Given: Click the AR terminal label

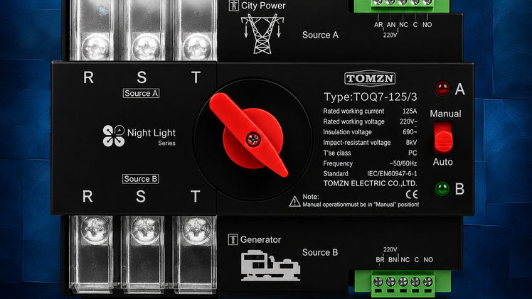Looking at the screenshot, I should pyautogui.click(x=378, y=25).
